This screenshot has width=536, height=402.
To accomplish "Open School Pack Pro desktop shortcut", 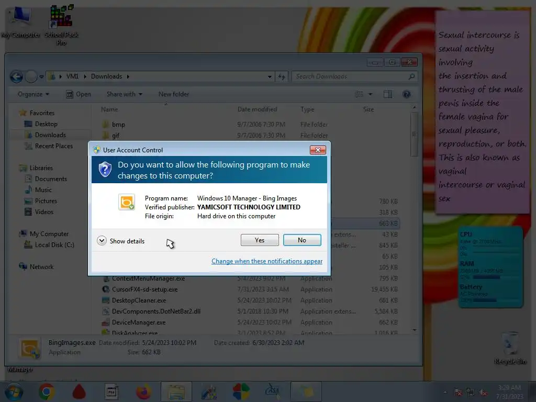I will pyautogui.click(x=62, y=25).
